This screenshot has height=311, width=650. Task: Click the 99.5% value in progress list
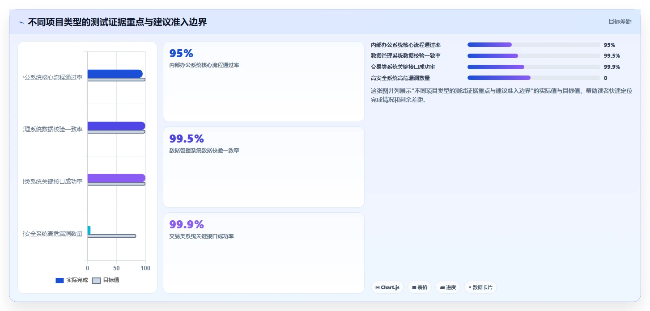612,56
